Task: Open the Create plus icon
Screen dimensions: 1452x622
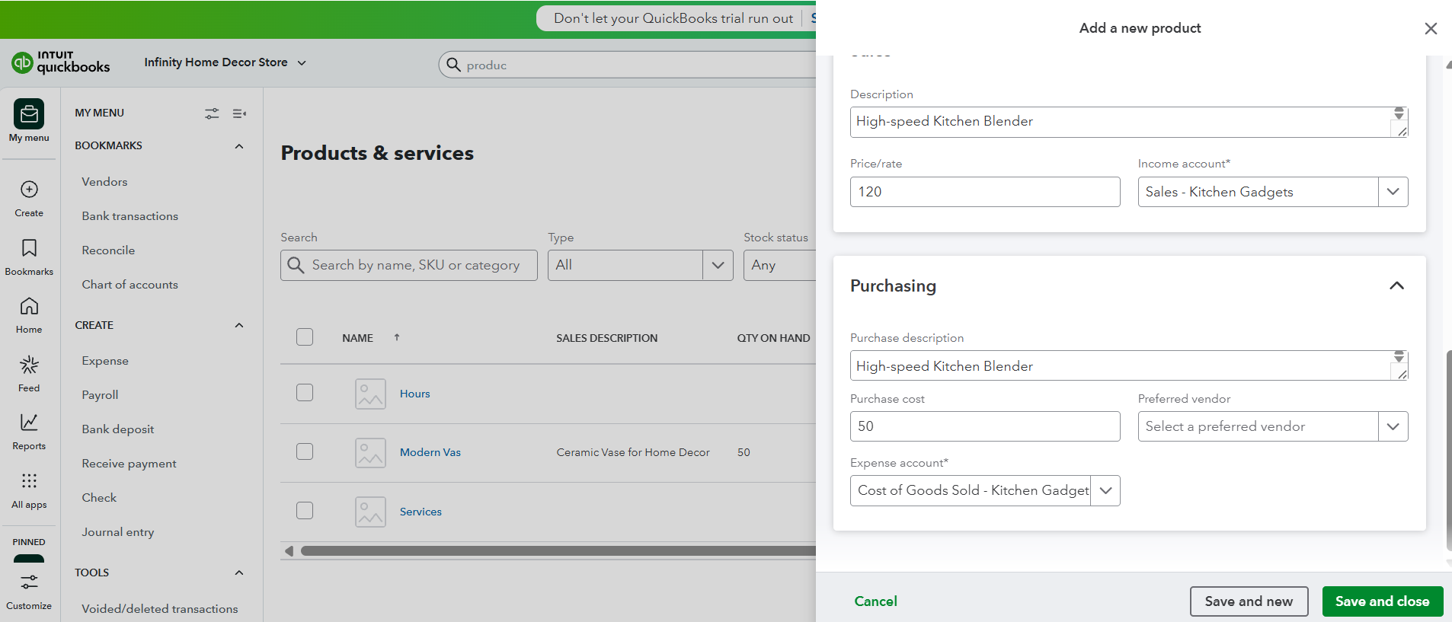Action: [29, 190]
